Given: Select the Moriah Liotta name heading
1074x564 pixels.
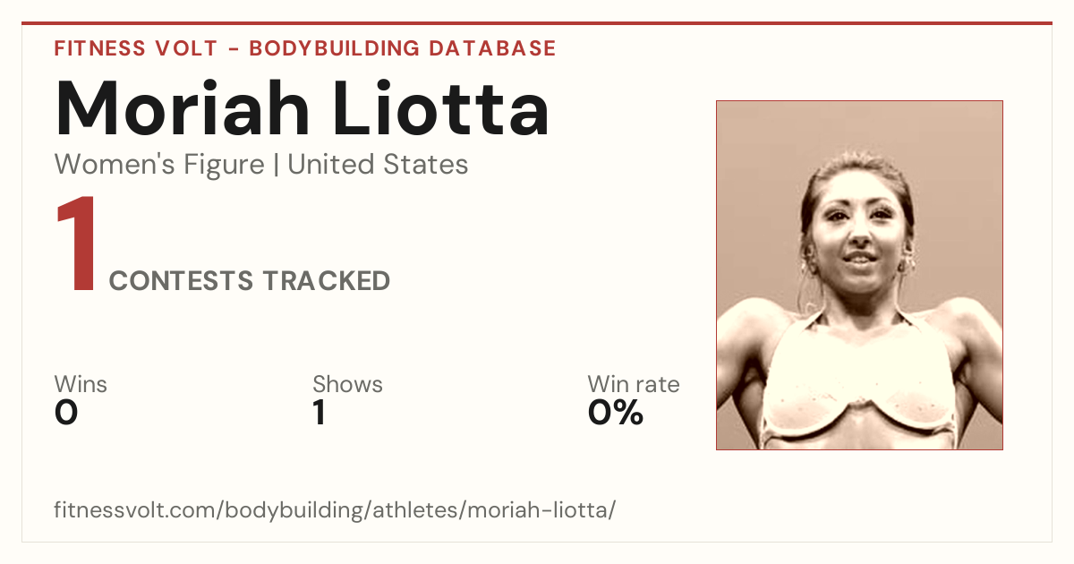Looking at the screenshot, I should [303, 109].
